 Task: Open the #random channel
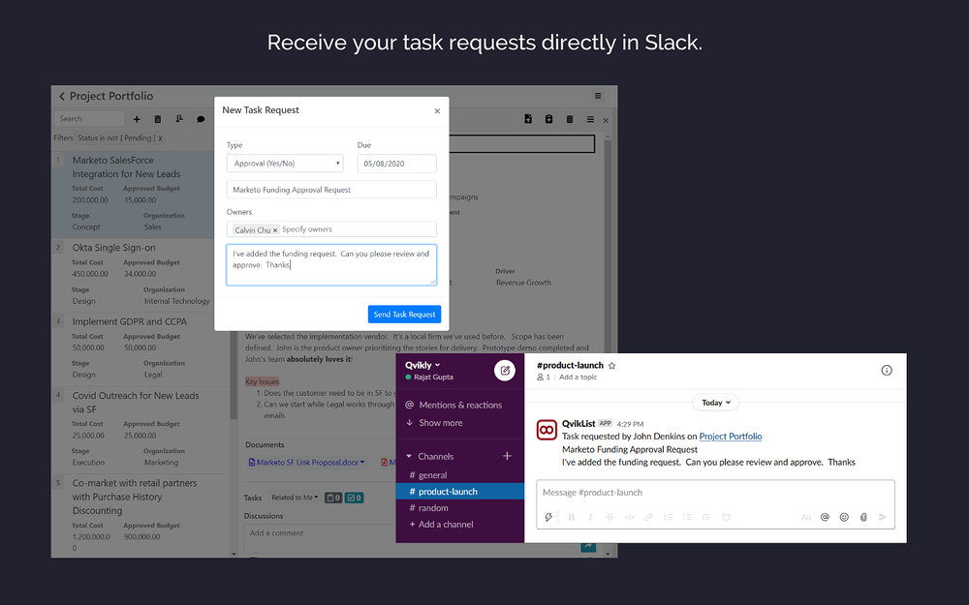[x=429, y=508]
